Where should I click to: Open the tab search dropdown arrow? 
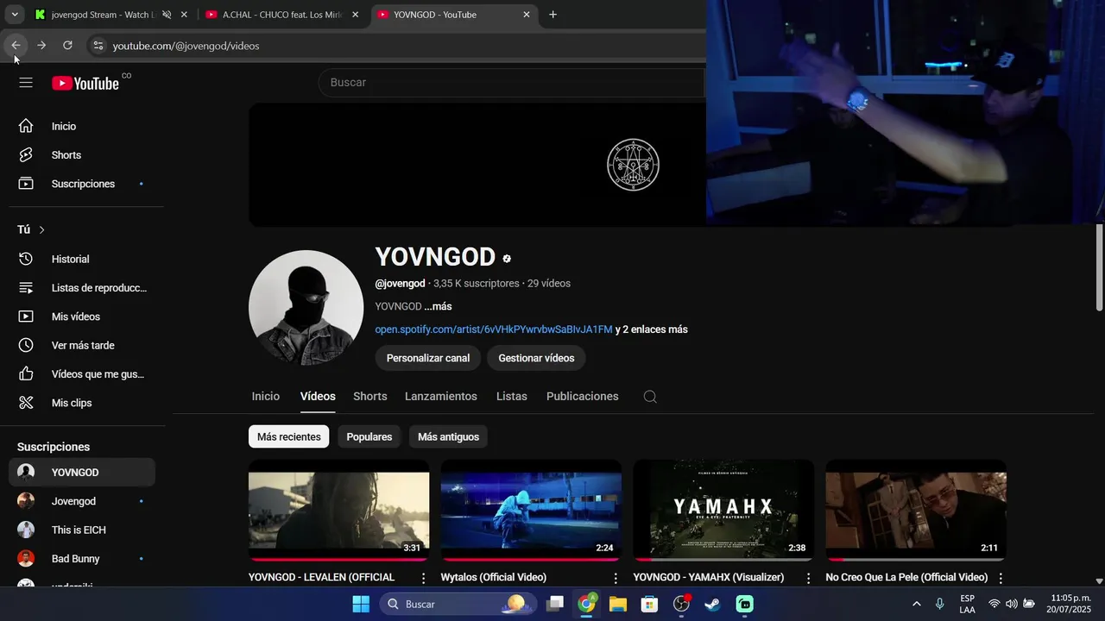[x=15, y=15]
